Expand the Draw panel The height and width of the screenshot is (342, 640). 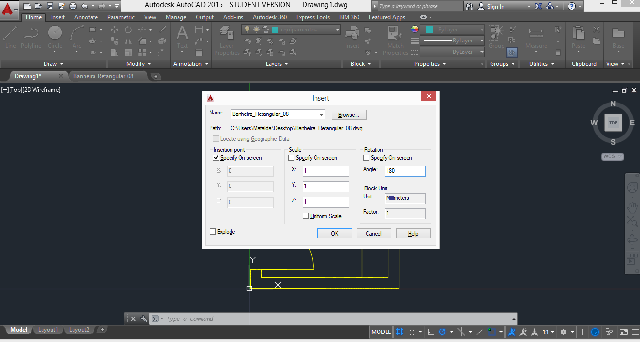coord(53,64)
